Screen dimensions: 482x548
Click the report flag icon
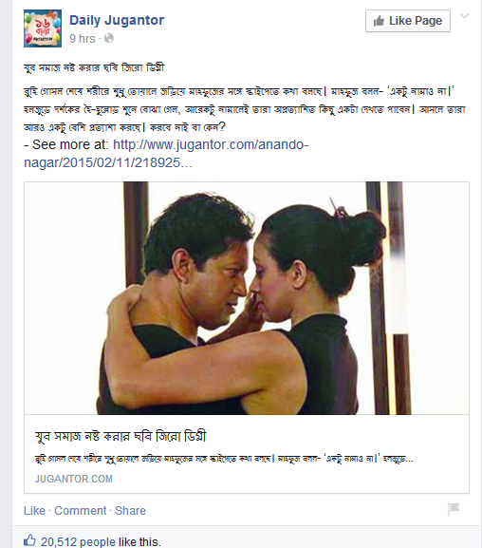tap(454, 509)
